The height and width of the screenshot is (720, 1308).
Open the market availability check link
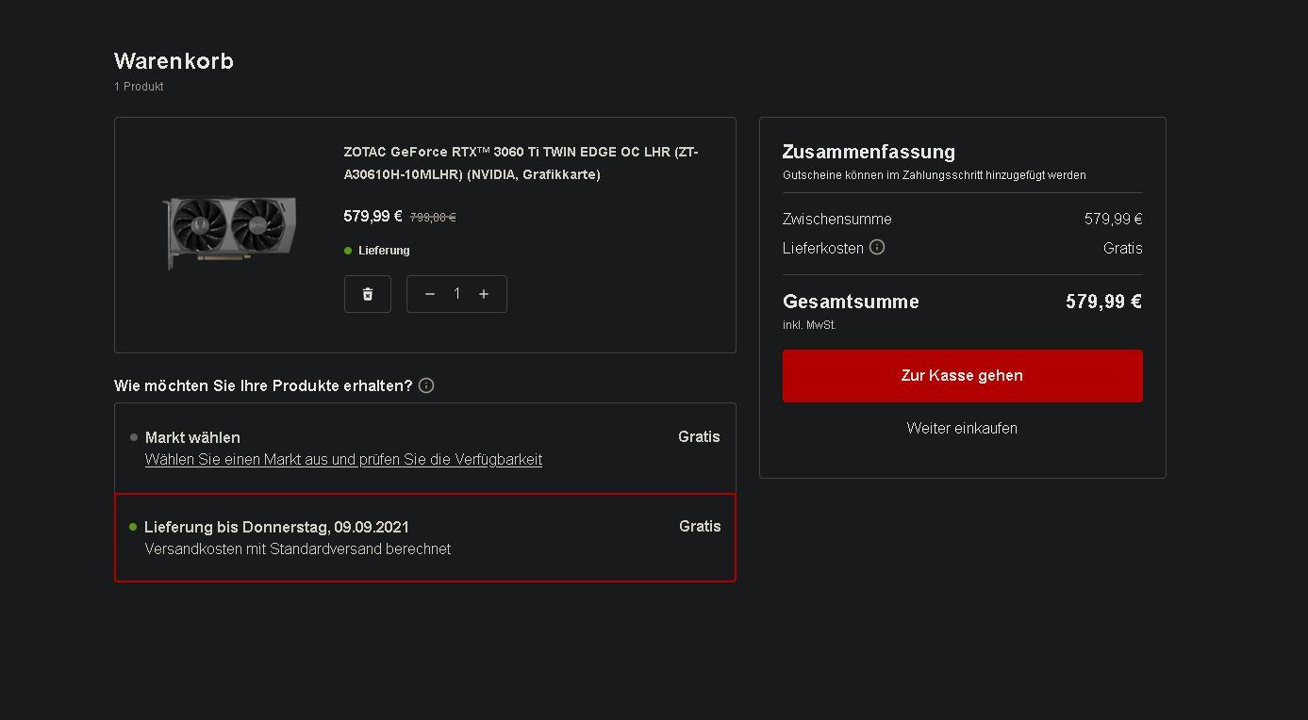[x=343, y=460]
